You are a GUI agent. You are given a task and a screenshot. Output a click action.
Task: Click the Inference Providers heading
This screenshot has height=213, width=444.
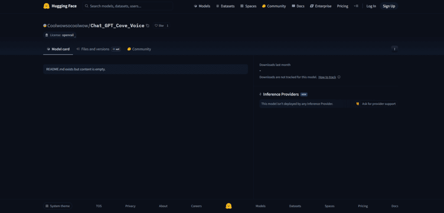[x=281, y=94]
